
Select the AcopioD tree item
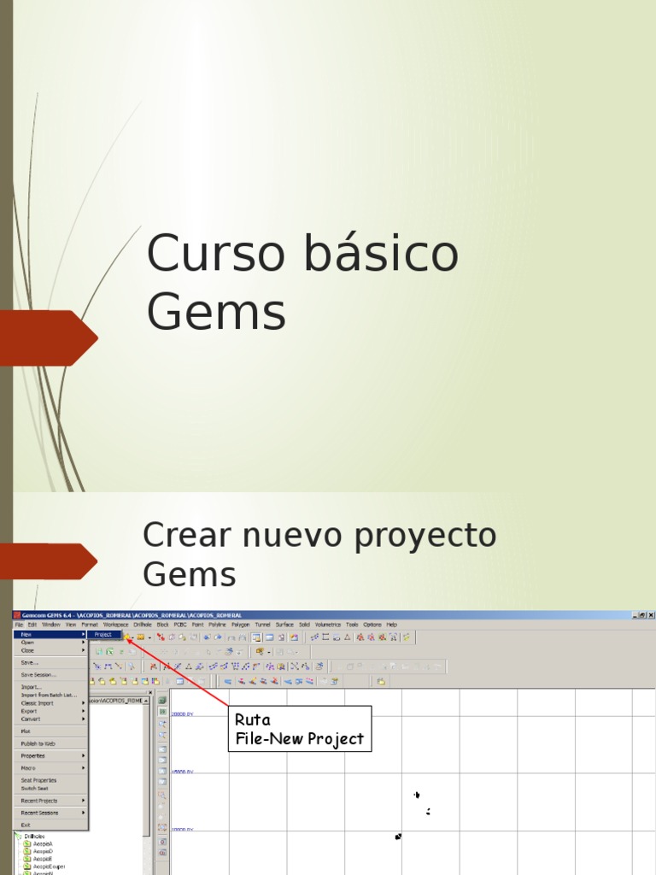(x=43, y=852)
